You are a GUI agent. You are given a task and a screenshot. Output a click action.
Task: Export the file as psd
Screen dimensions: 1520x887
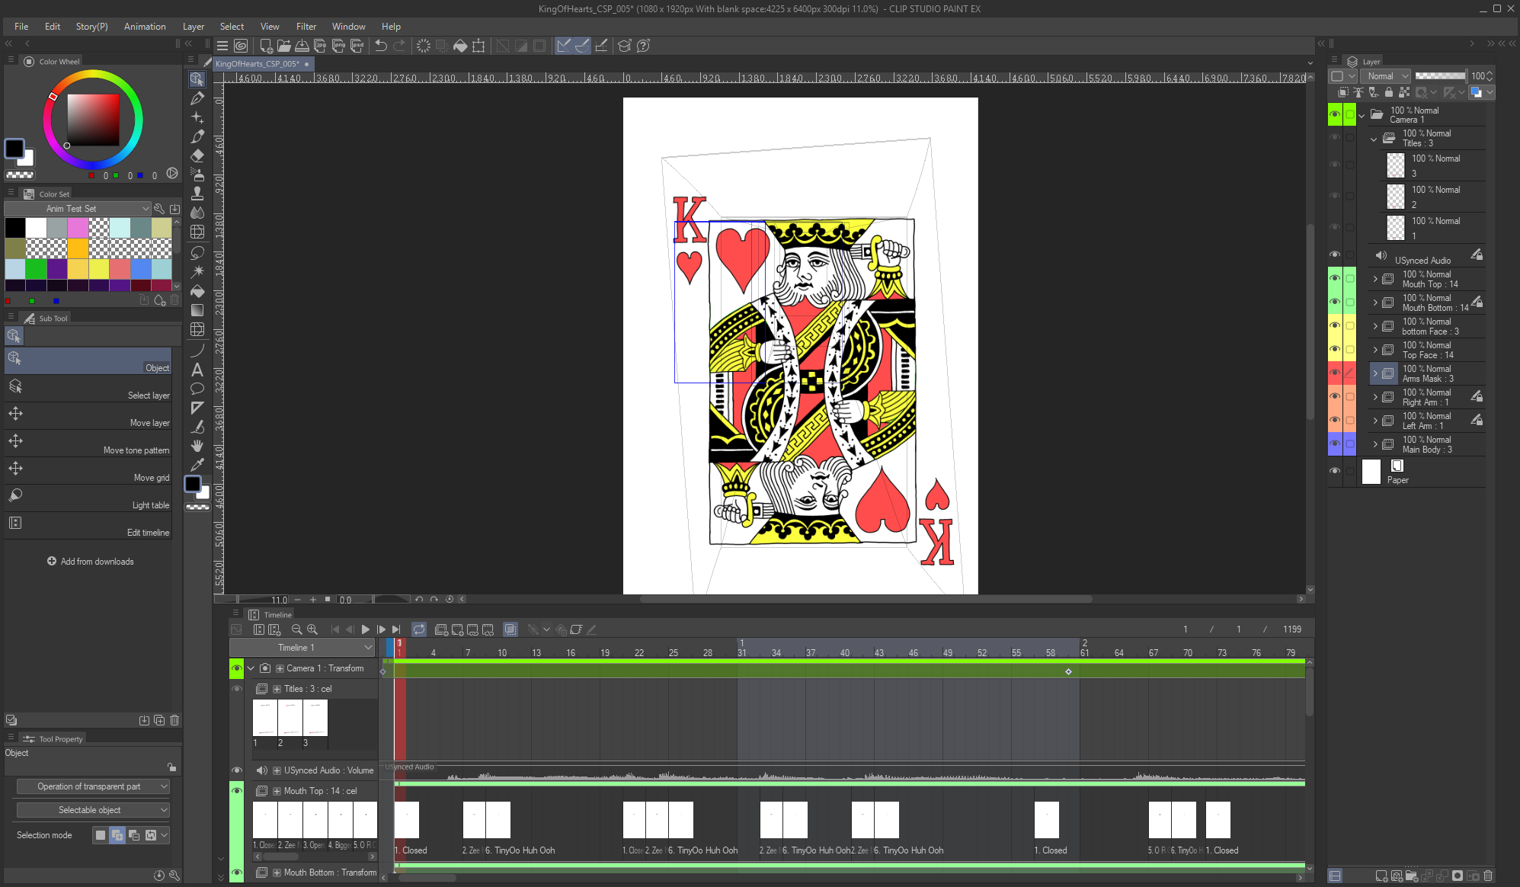tap(356, 46)
